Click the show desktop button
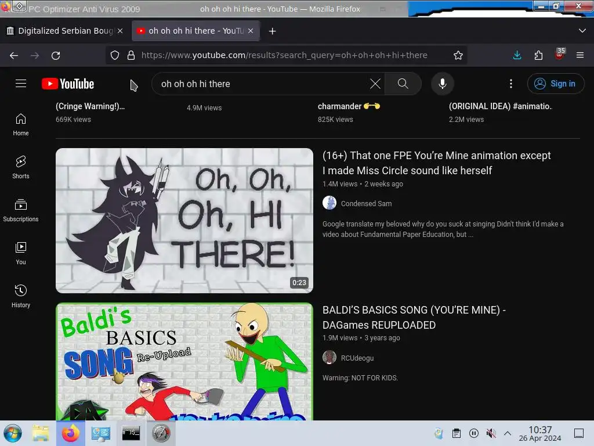 579,433
